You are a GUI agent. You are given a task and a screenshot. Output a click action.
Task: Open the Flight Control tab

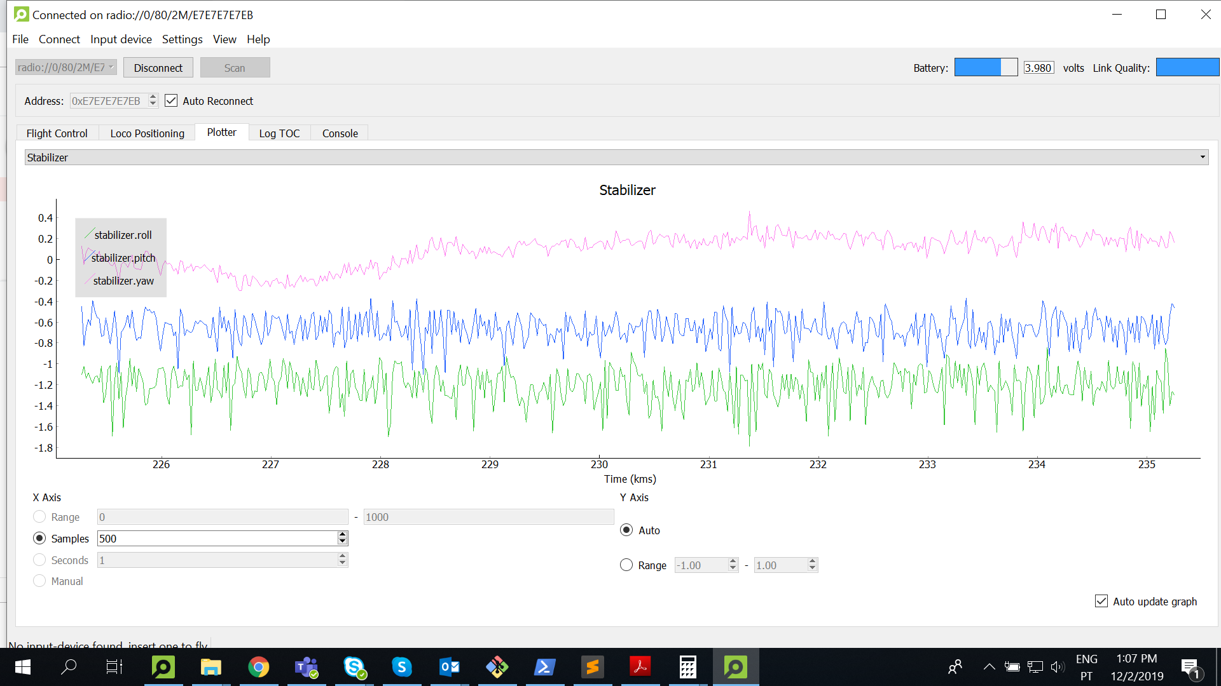coord(57,133)
